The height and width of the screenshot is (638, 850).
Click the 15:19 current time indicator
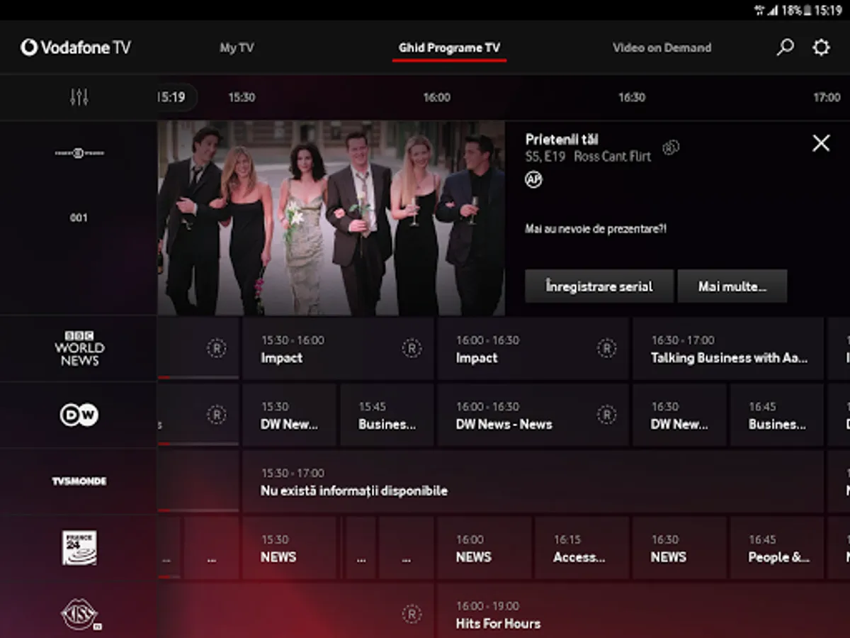176,97
